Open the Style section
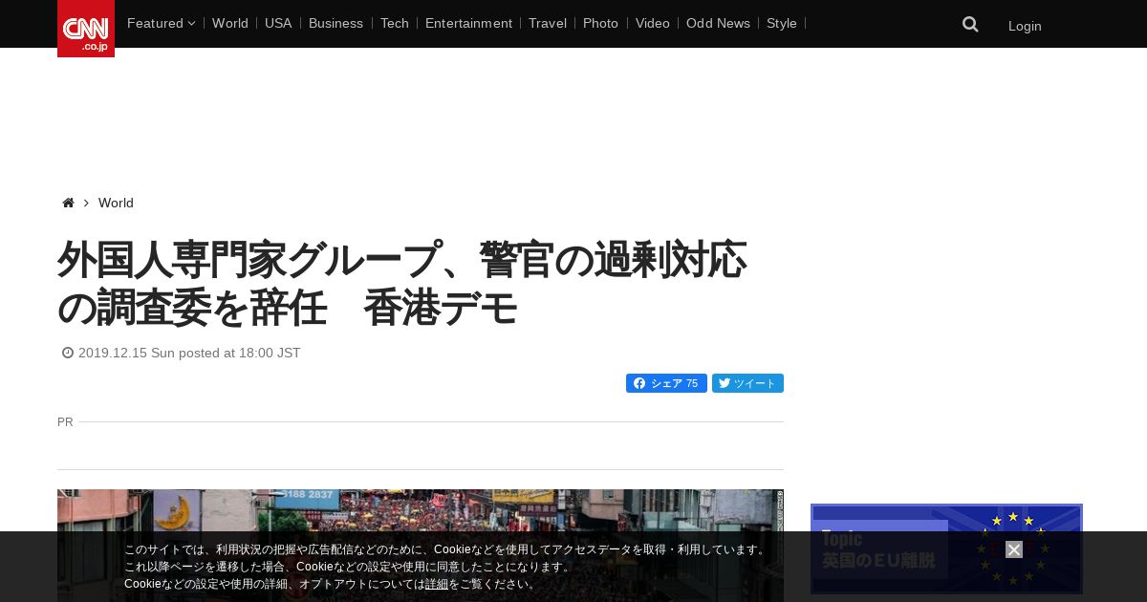This screenshot has width=1147, height=602. point(782,23)
